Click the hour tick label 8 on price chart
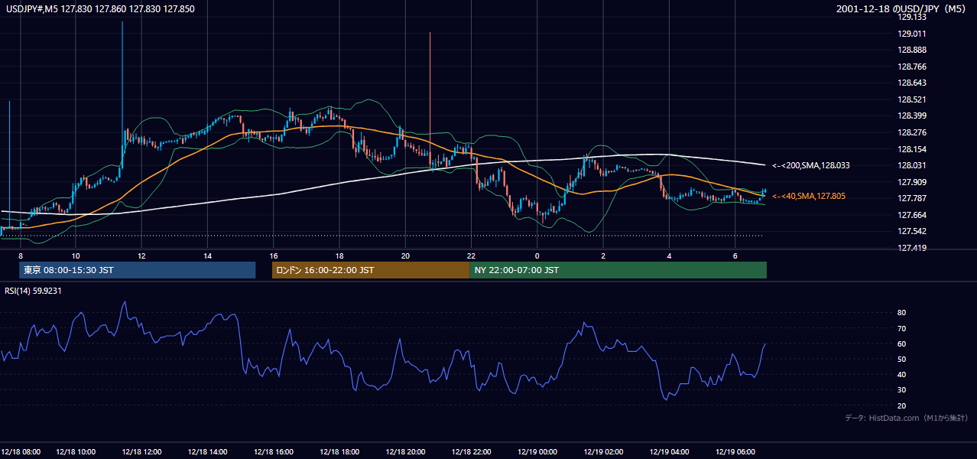Screen dimensions: 977x459 (x=21, y=256)
